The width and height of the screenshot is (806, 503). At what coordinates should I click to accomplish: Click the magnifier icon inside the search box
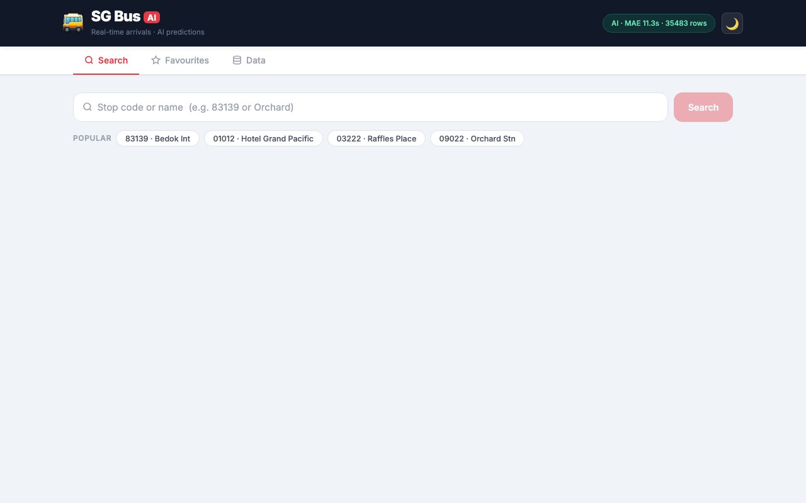[88, 108]
